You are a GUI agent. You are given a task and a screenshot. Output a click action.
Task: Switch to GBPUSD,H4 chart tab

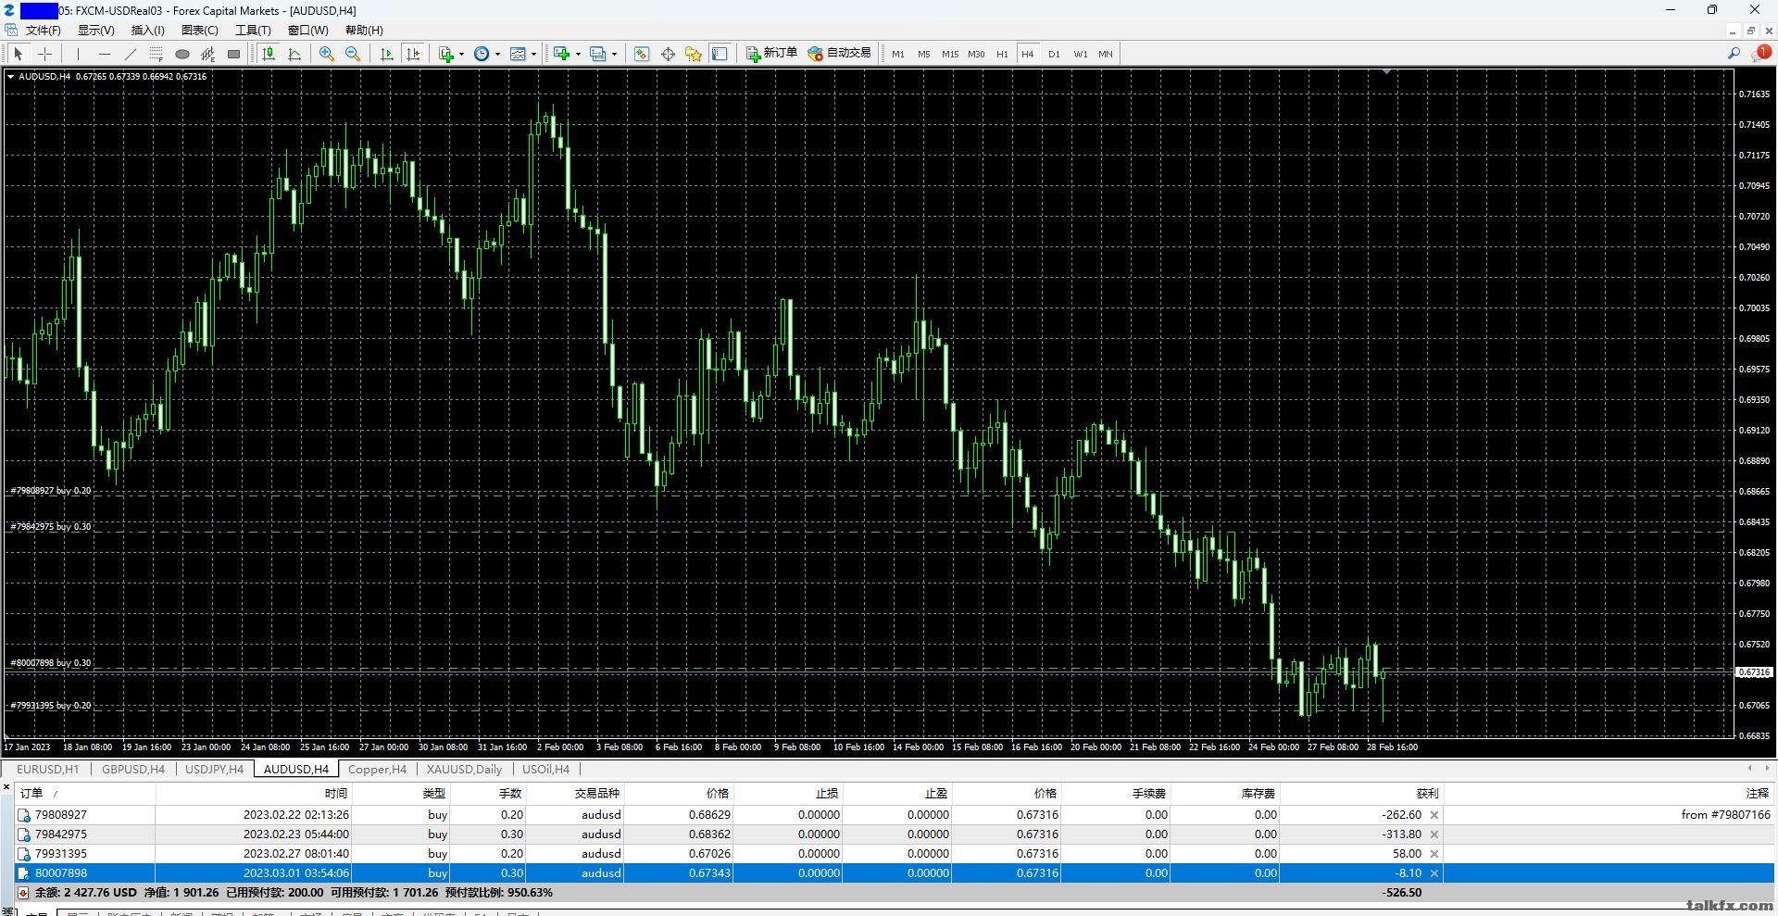pos(133,769)
